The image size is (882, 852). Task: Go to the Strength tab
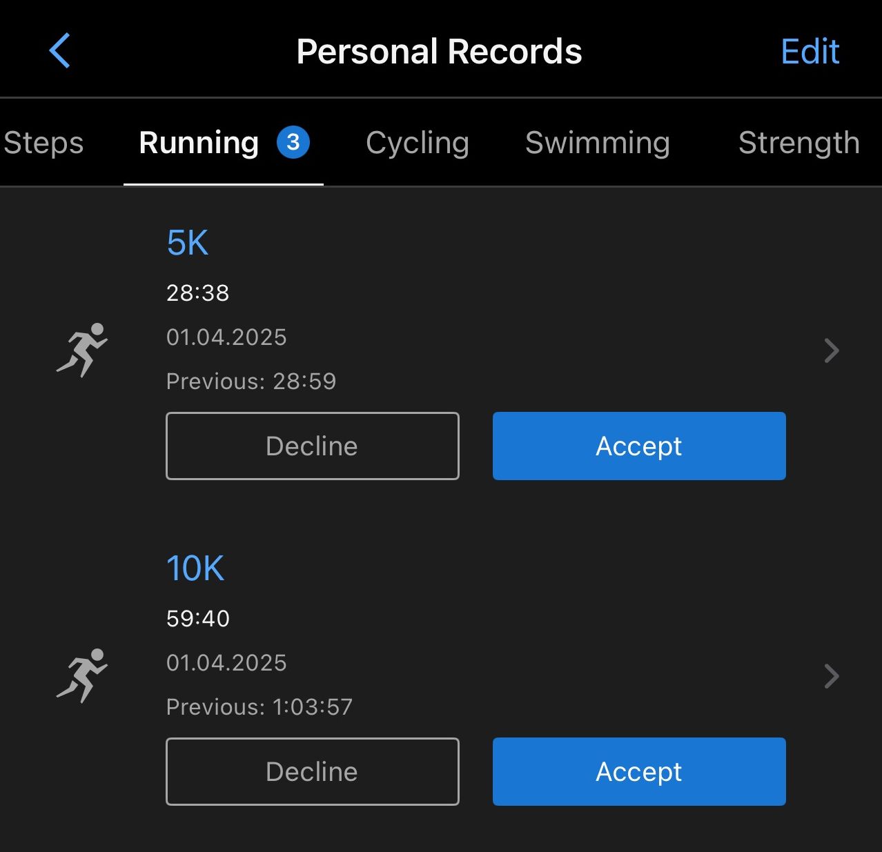tap(798, 143)
